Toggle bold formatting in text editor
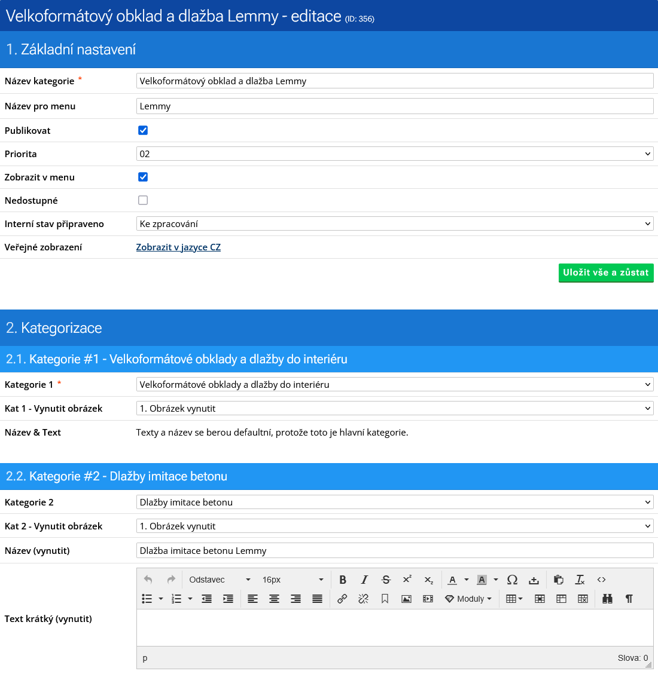The width and height of the screenshot is (658, 674). point(343,580)
